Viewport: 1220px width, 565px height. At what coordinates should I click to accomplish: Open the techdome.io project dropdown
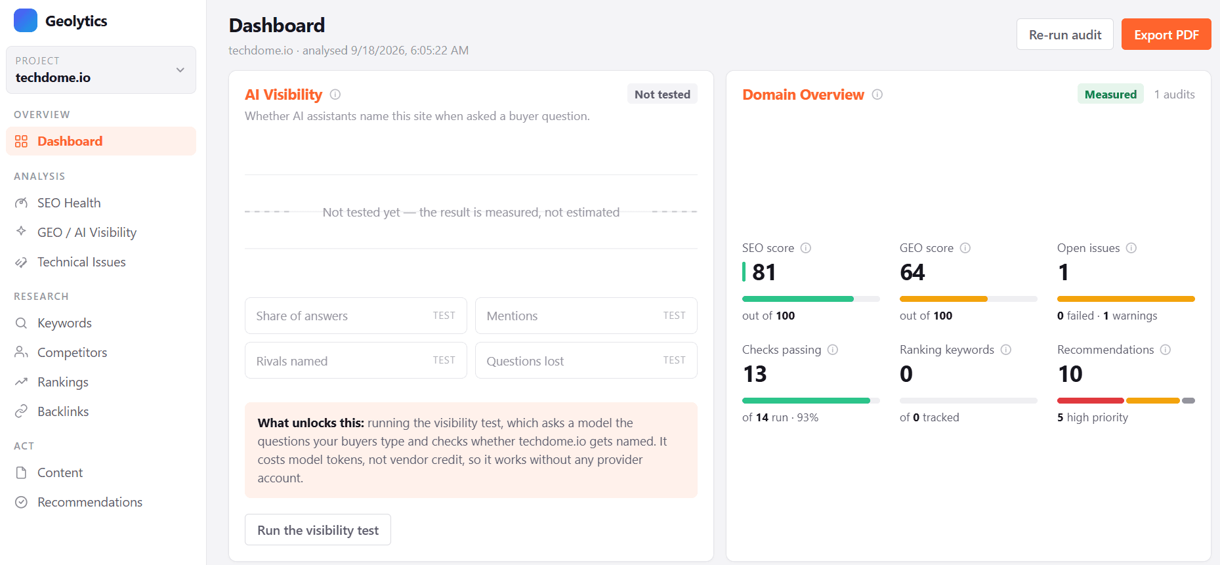click(101, 70)
